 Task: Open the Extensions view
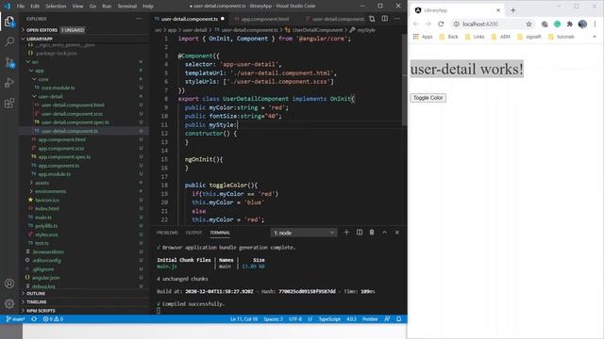pos(9,103)
